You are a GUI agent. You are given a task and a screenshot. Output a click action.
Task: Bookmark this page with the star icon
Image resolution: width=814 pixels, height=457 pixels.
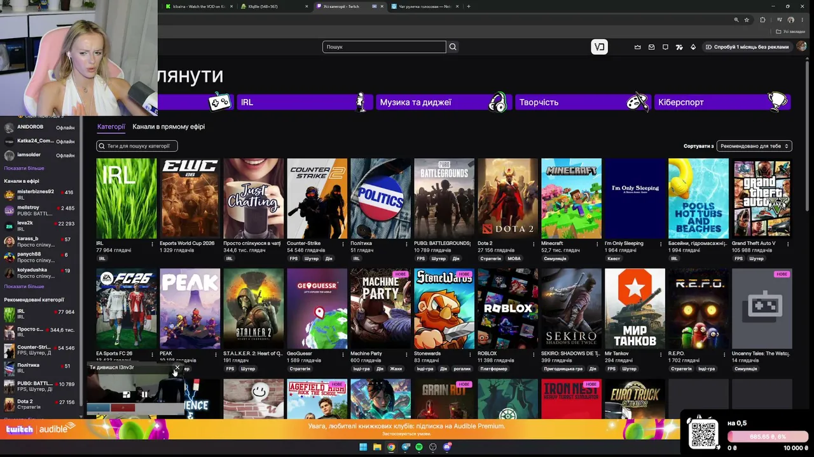click(x=747, y=20)
